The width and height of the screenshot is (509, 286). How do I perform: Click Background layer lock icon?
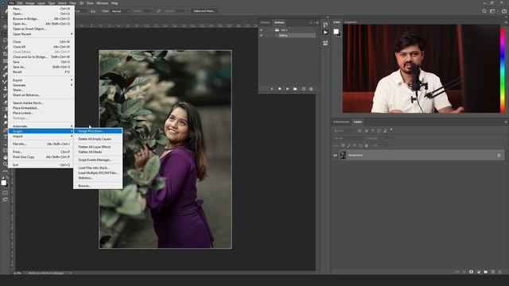(499, 156)
